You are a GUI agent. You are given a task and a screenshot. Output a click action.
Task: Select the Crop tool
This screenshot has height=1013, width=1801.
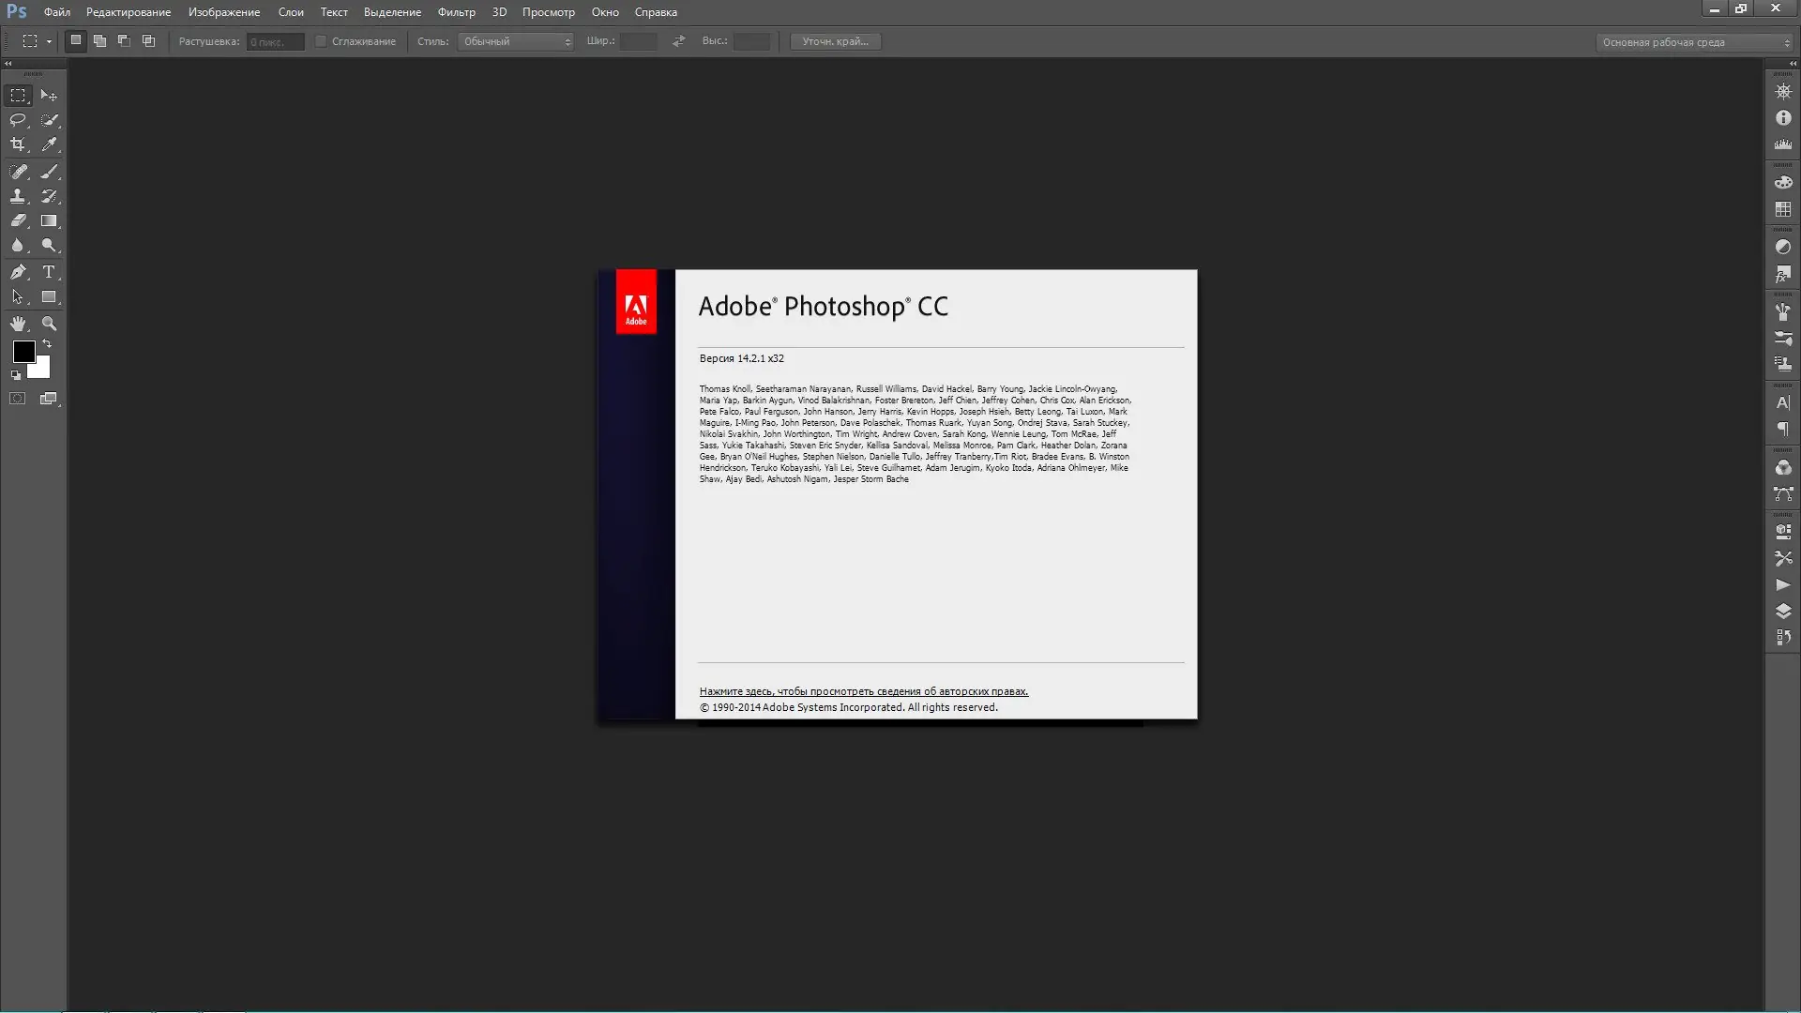(18, 144)
